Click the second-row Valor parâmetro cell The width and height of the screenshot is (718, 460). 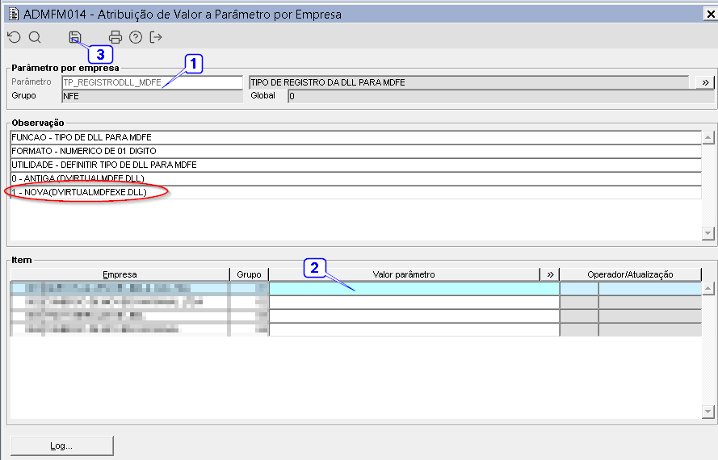(x=414, y=302)
